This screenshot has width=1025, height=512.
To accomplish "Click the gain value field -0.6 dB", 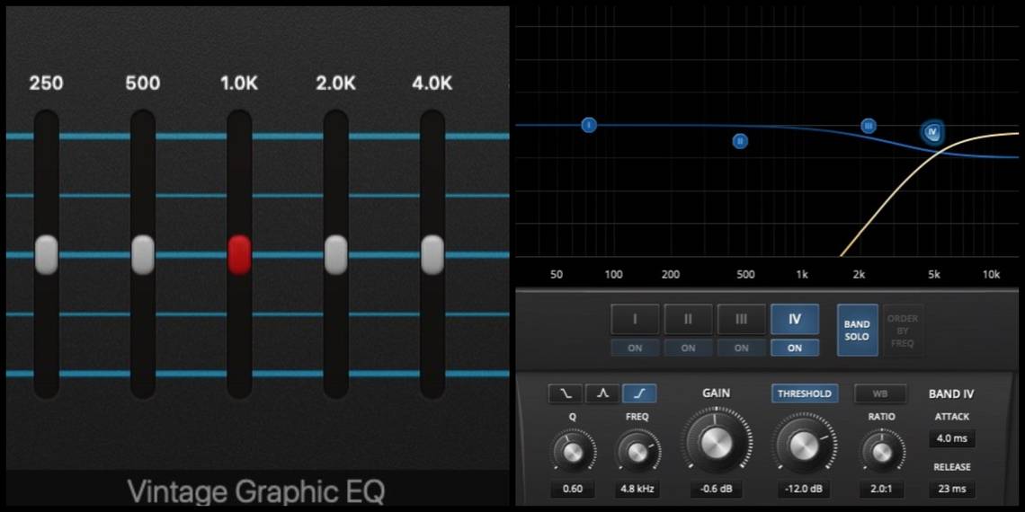I will [717, 490].
